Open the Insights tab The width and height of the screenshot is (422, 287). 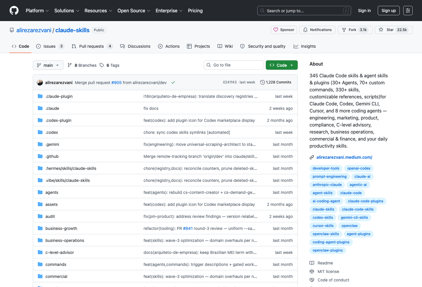tap(305, 46)
